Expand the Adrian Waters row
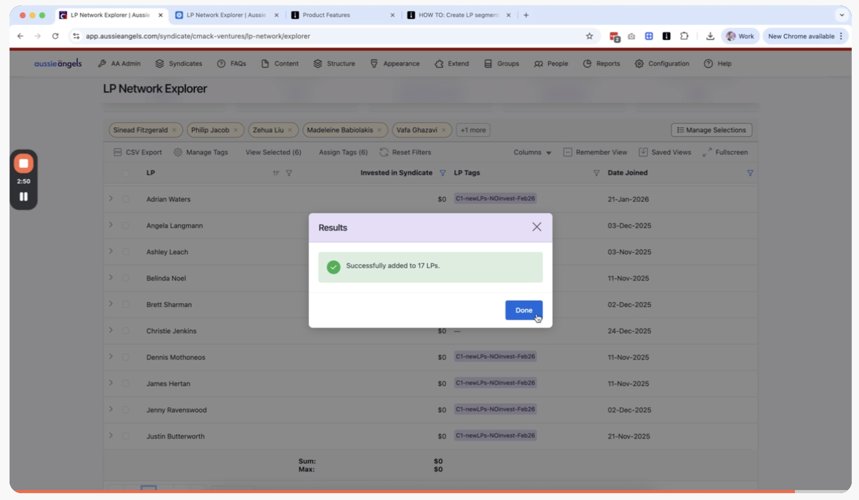The image size is (859, 500). pyautogui.click(x=111, y=198)
